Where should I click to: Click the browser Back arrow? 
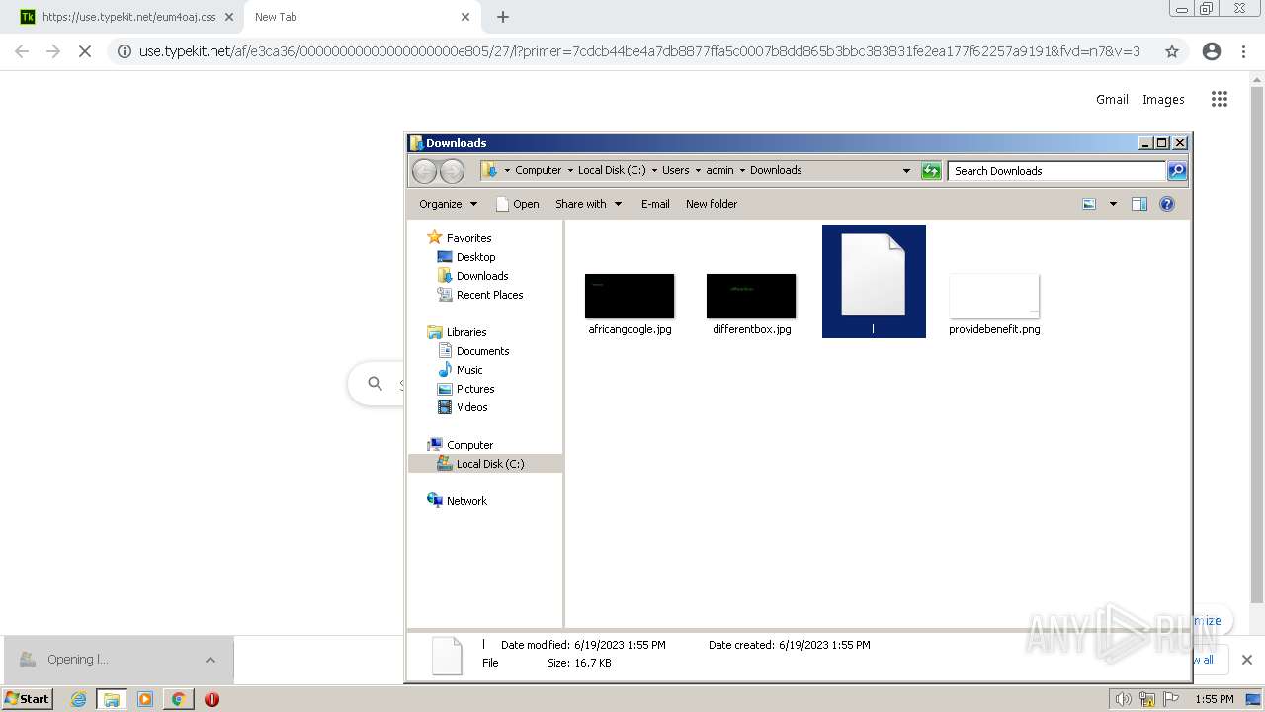(x=22, y=51)
